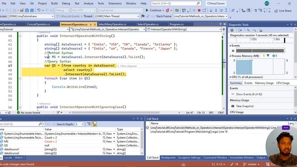297x167 pixels.
Task: Click the Take Snapshot camera icon
Action: [x=232, y=106]
